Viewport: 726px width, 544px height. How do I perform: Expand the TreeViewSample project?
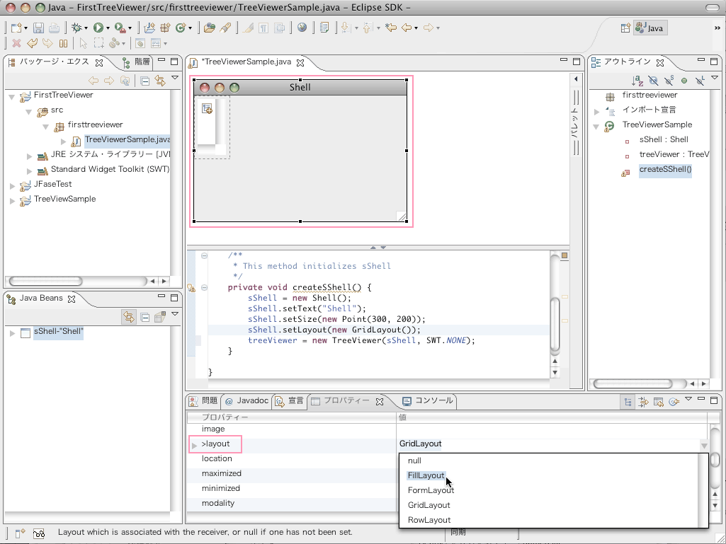(13, 199)
